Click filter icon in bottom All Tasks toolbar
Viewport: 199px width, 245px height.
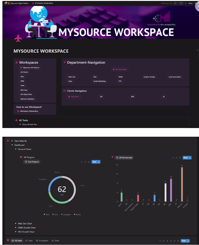coord(160,241)
